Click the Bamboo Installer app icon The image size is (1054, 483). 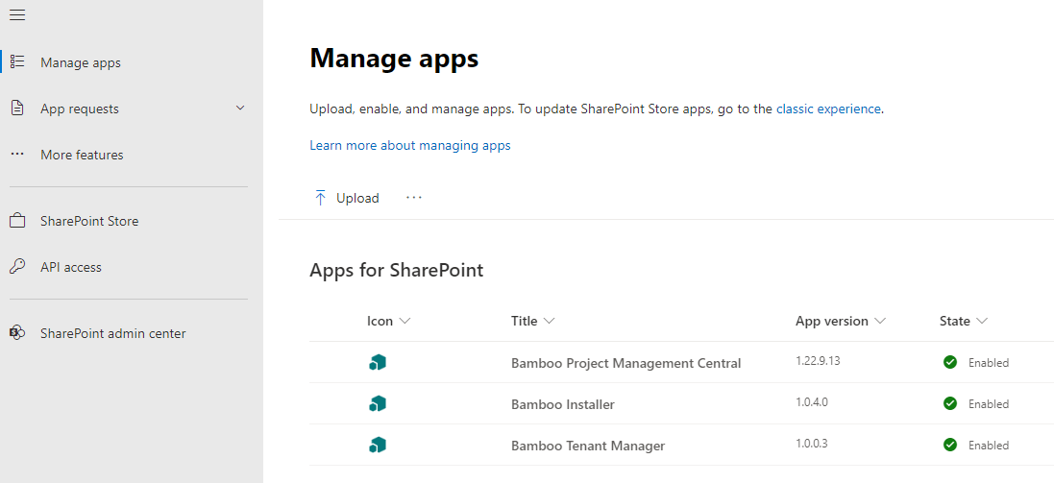point(378,403)
